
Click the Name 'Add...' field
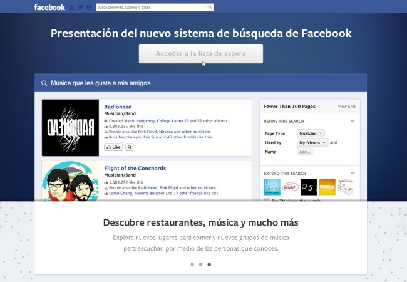pos(305,152)
